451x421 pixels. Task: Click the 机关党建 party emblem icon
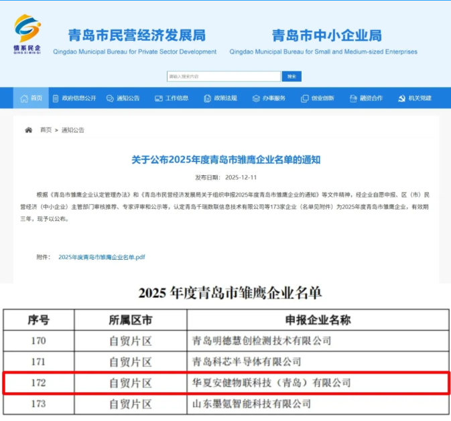(401, 98)
